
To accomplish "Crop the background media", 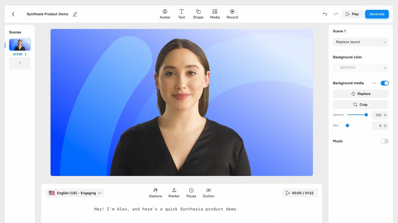I will point(361,105).
